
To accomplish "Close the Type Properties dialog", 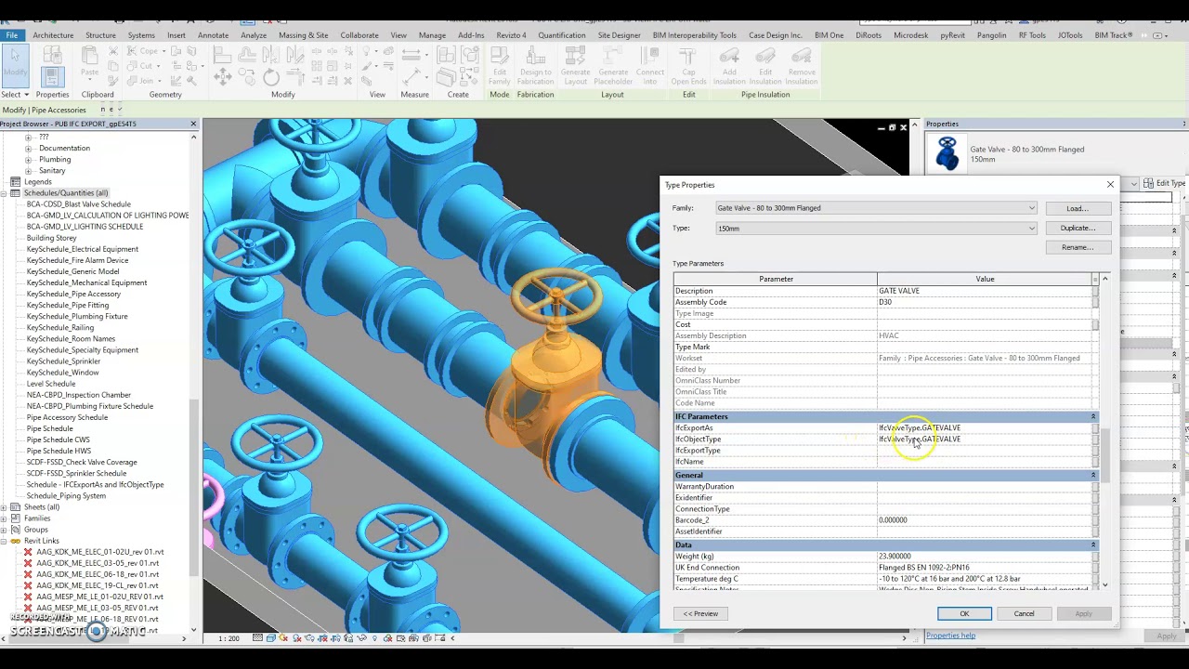I will [1109, 185].
